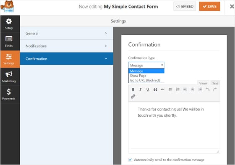Collapse the Confirmation settings section

click(x=67, y=59)
